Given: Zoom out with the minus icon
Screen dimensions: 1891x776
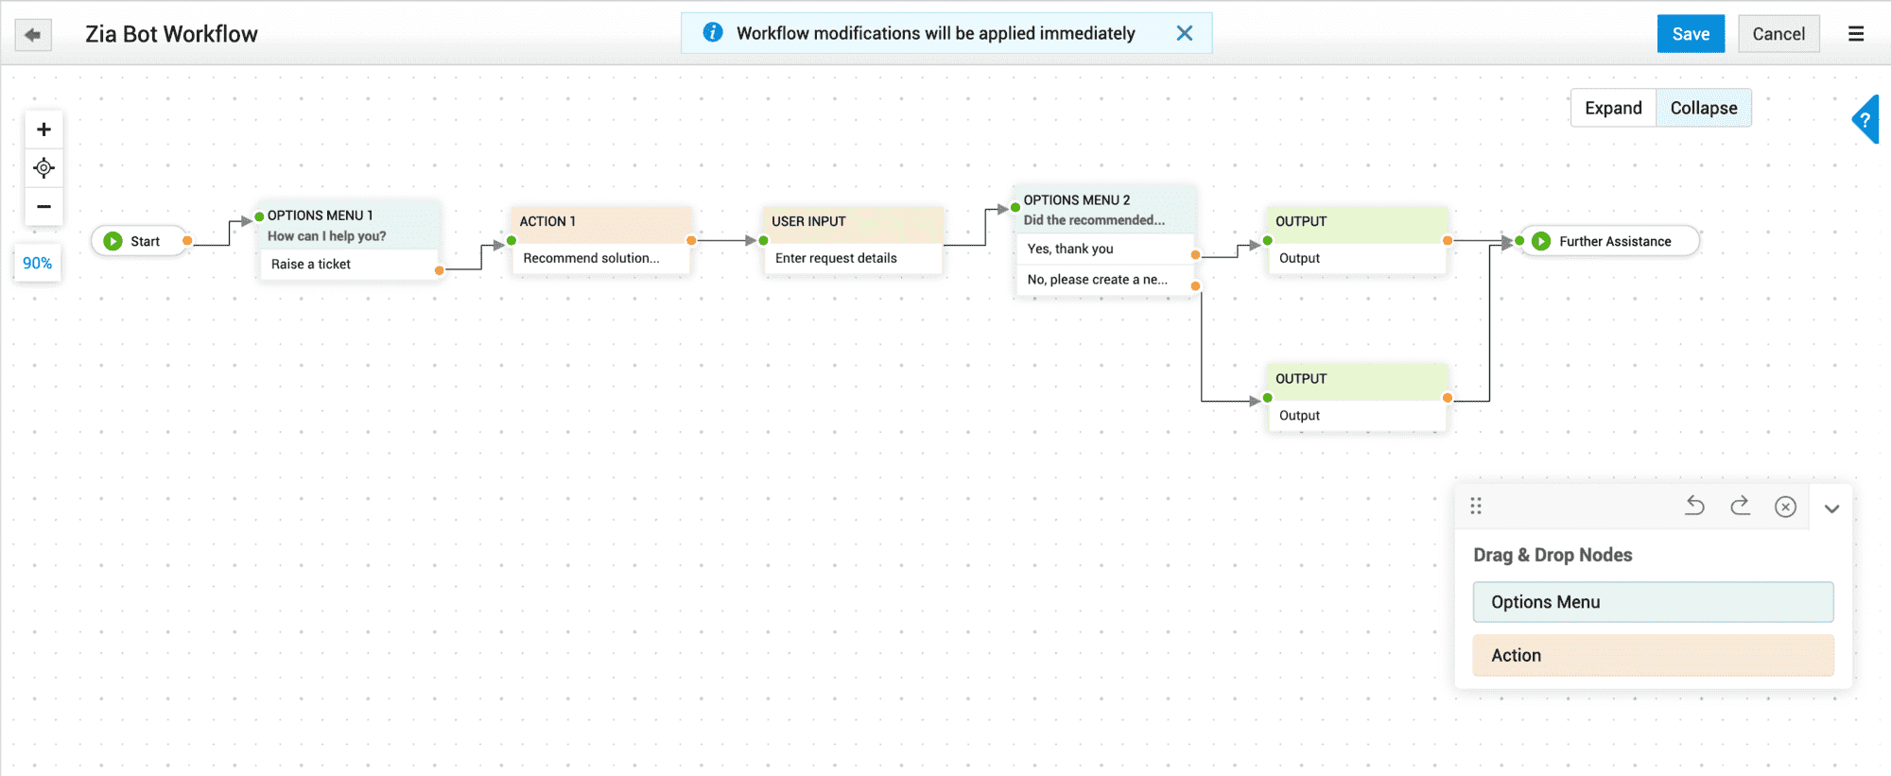Looking at the screenshot, I should (43, 206).
